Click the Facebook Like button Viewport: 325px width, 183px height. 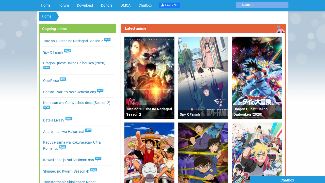tap(169, 5)
